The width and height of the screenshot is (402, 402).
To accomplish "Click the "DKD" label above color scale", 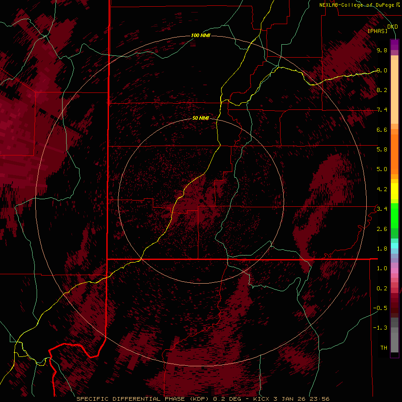I will pyautogui.click(x=393, y=27).
